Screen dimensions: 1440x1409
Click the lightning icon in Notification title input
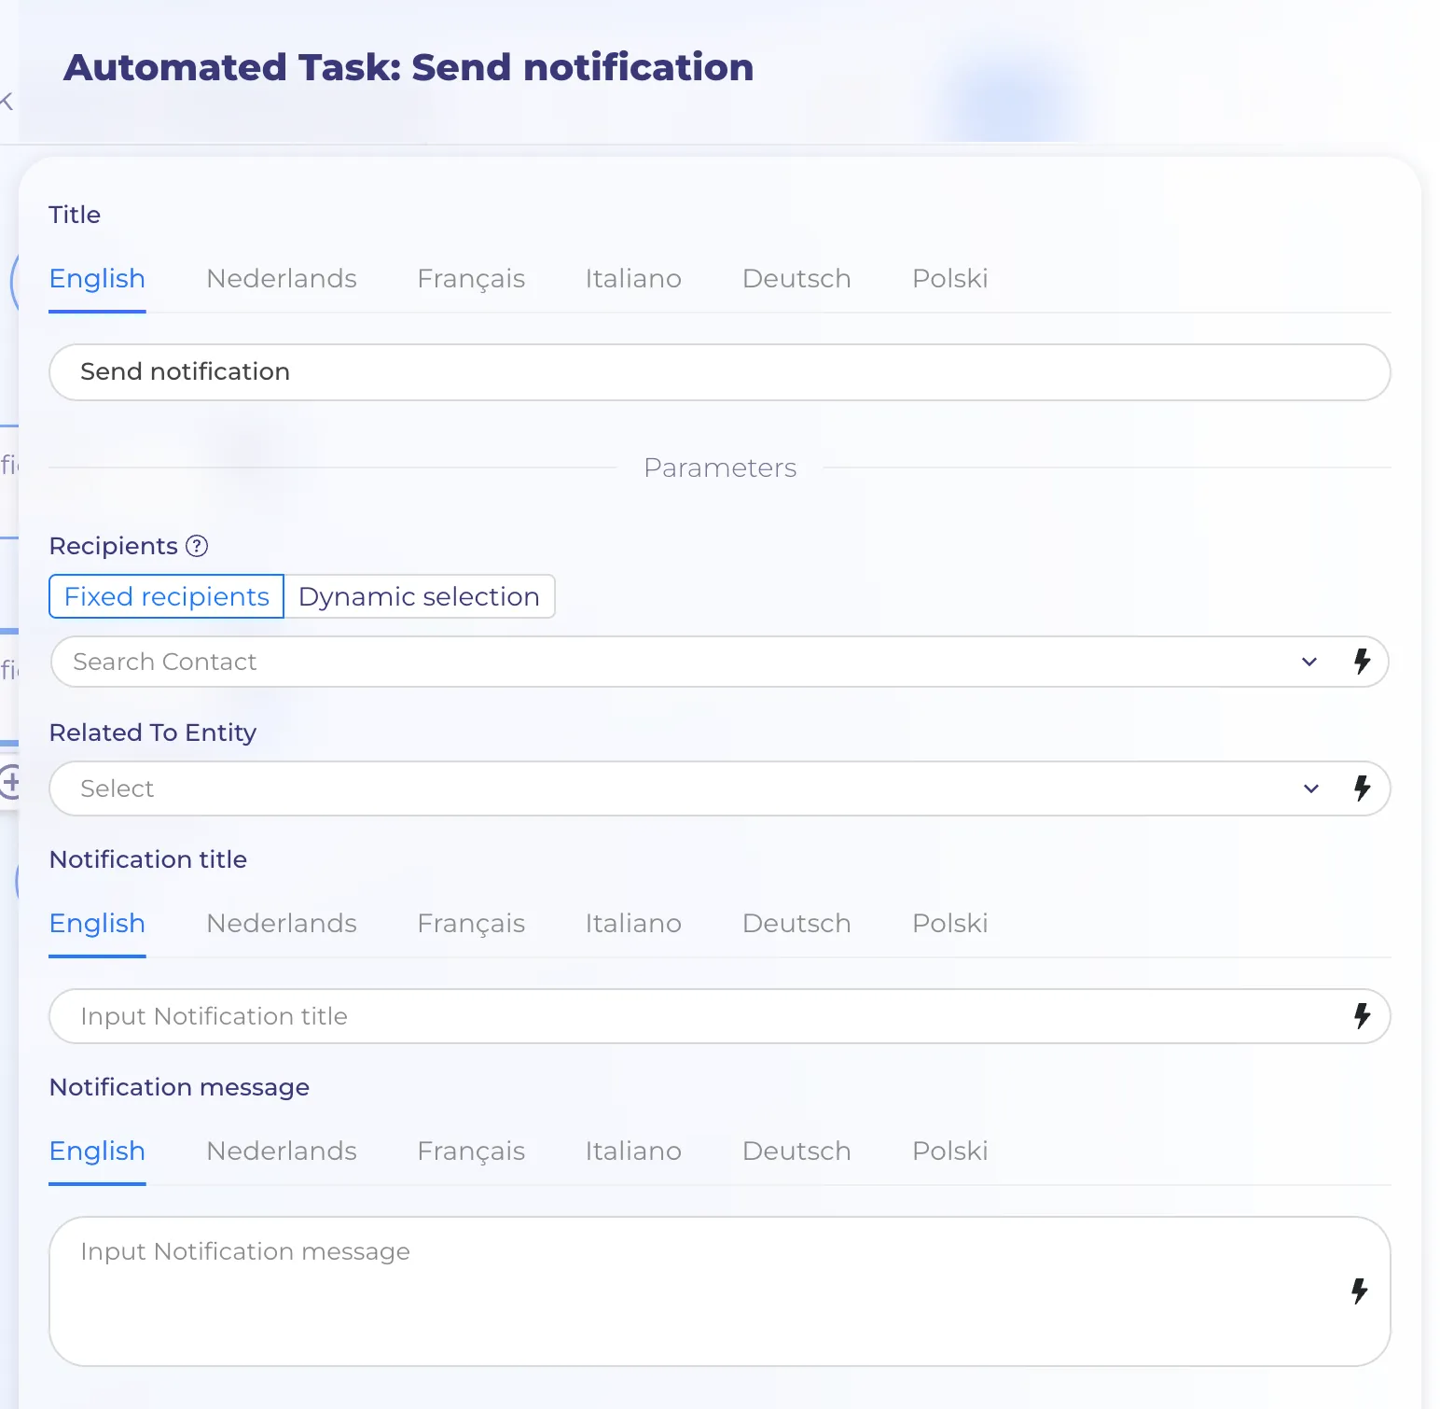click(1363, 1016)
